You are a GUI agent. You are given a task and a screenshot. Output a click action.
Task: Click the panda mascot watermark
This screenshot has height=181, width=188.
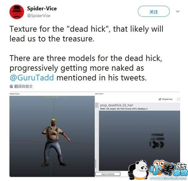click(138, 170)
